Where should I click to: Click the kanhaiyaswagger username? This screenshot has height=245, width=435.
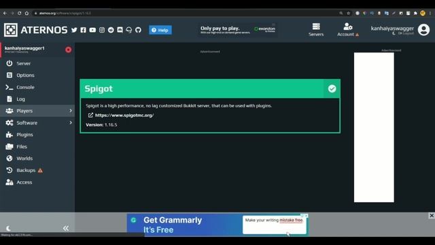click(x=392, y=29)
